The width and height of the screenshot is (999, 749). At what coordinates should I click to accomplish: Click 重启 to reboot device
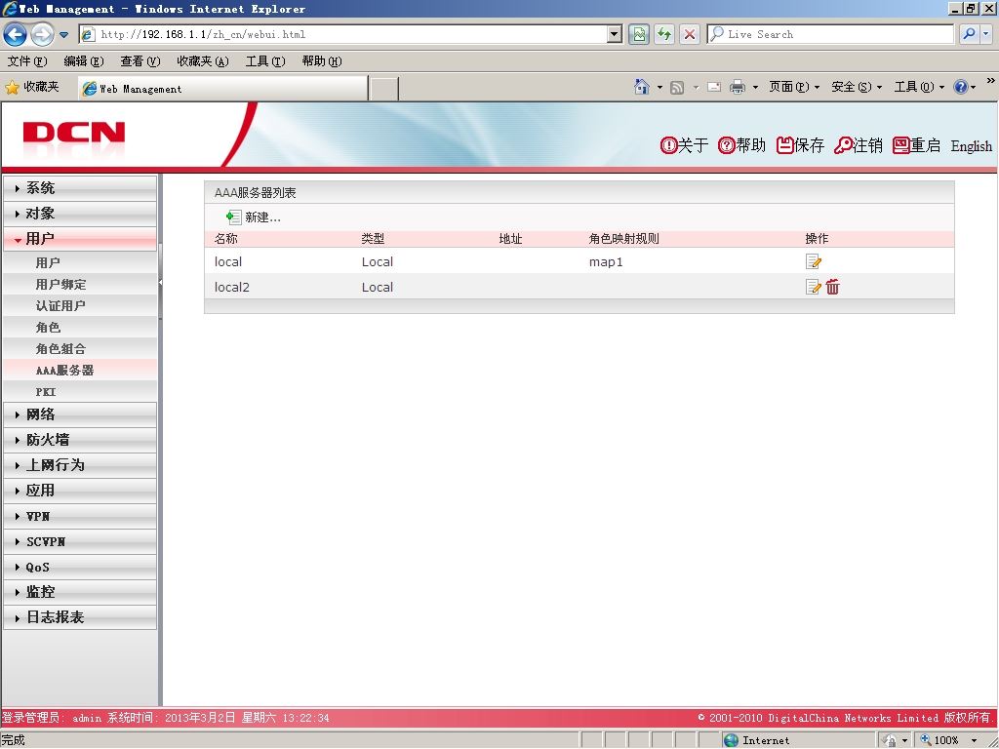[x=916, y=145]
